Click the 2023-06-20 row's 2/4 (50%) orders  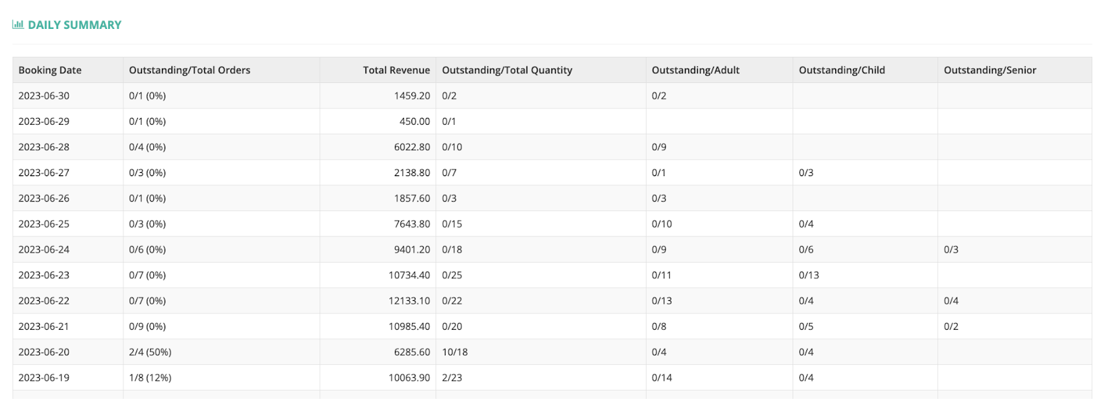click(x=150, y=352)
